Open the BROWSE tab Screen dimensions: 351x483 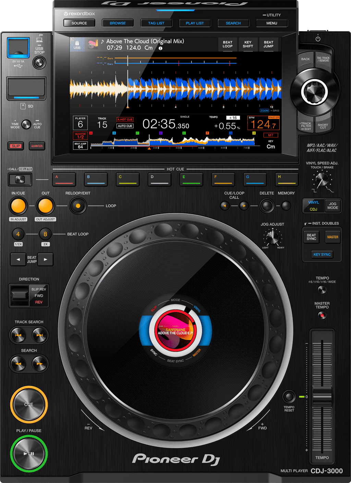[118, 23]
